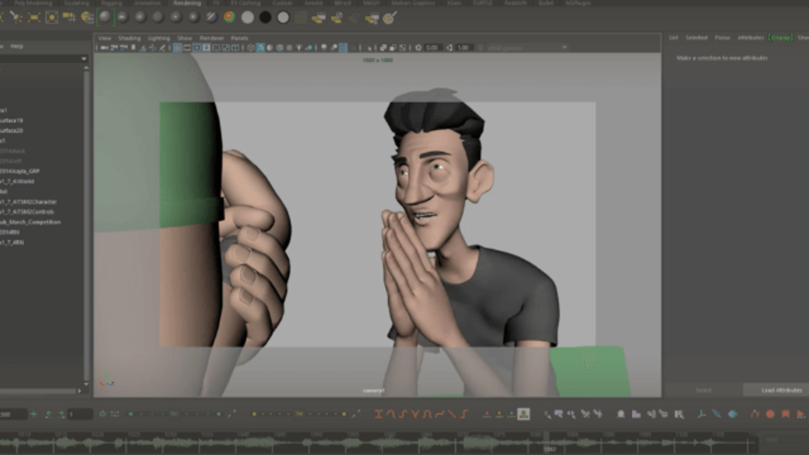
Task: Click the green-bracketed gray sphere shelf icon
Action: click(x=105, y=17)
